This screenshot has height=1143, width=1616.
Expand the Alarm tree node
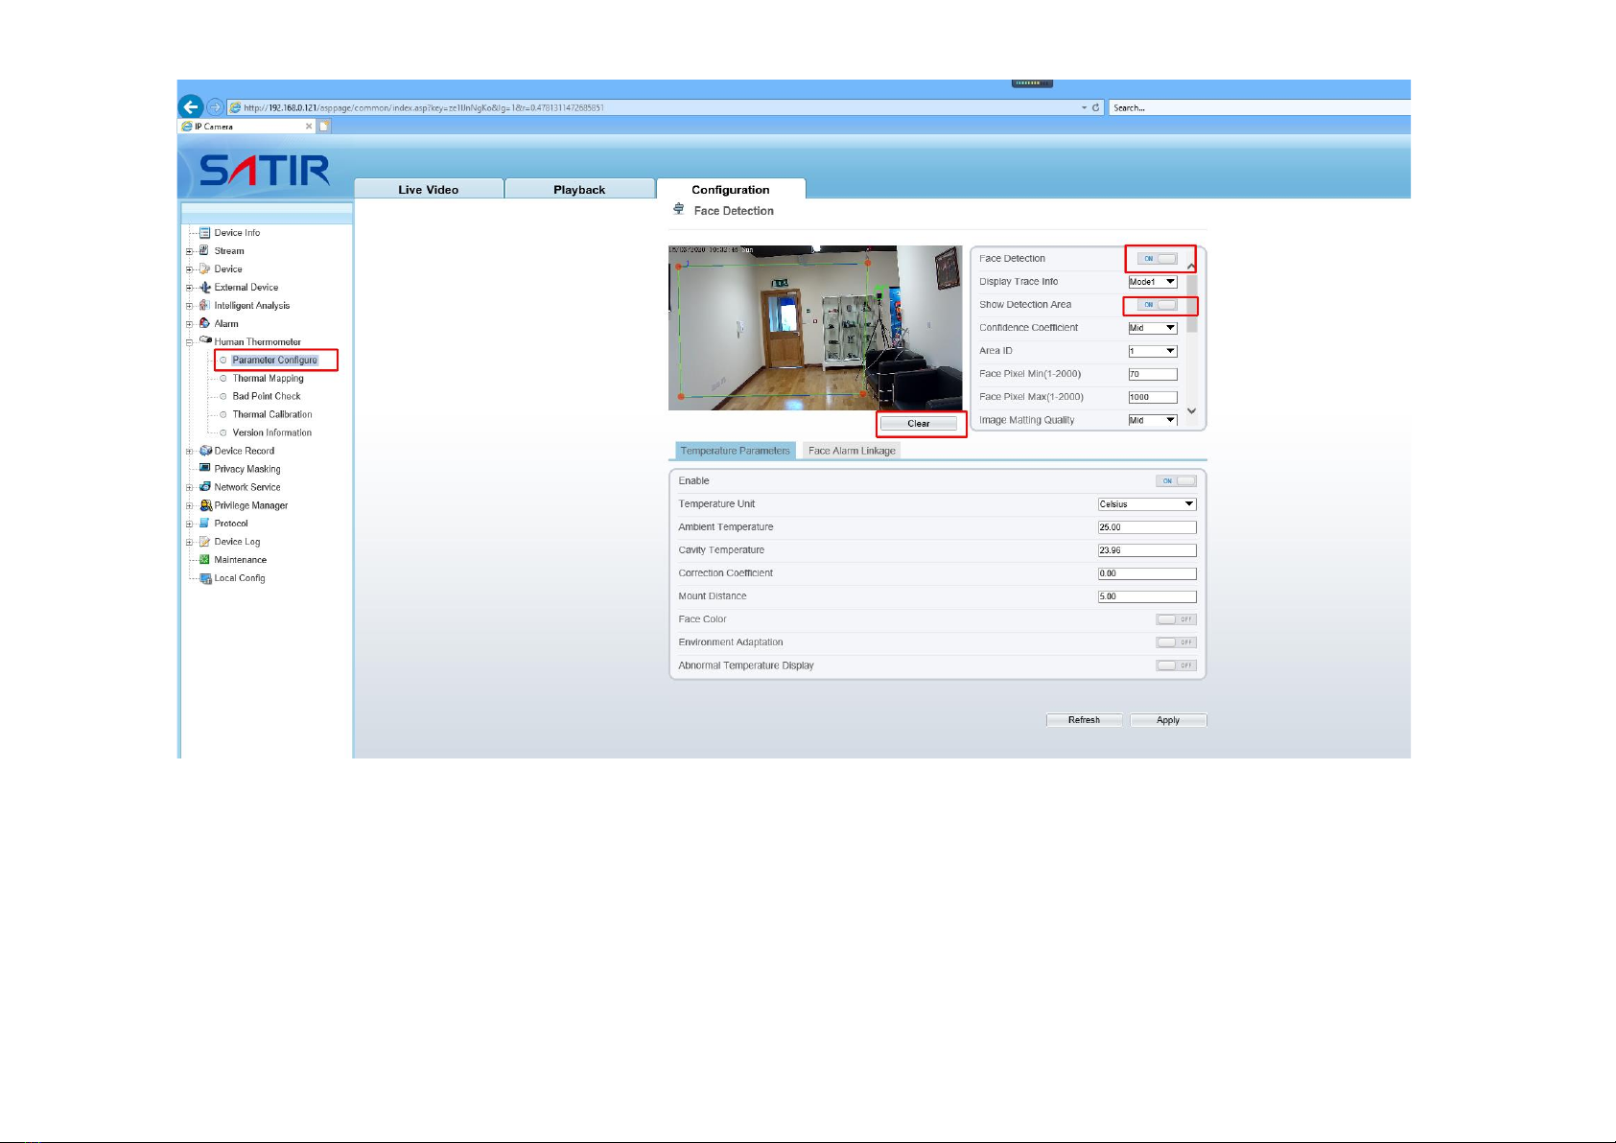point(189,324)
